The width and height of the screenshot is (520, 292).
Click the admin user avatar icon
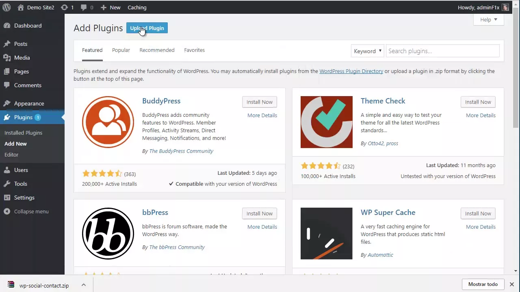pos(505,7)
